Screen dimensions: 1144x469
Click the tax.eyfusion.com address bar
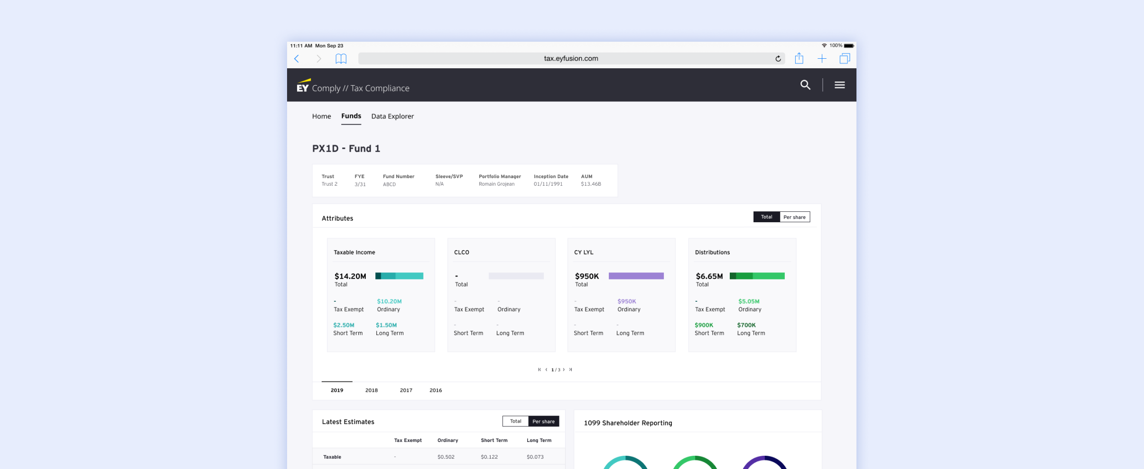pyautogui.click(x=571, y=58)
